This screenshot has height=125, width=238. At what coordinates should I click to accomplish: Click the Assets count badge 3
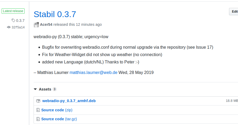click(x=54, y=89)
